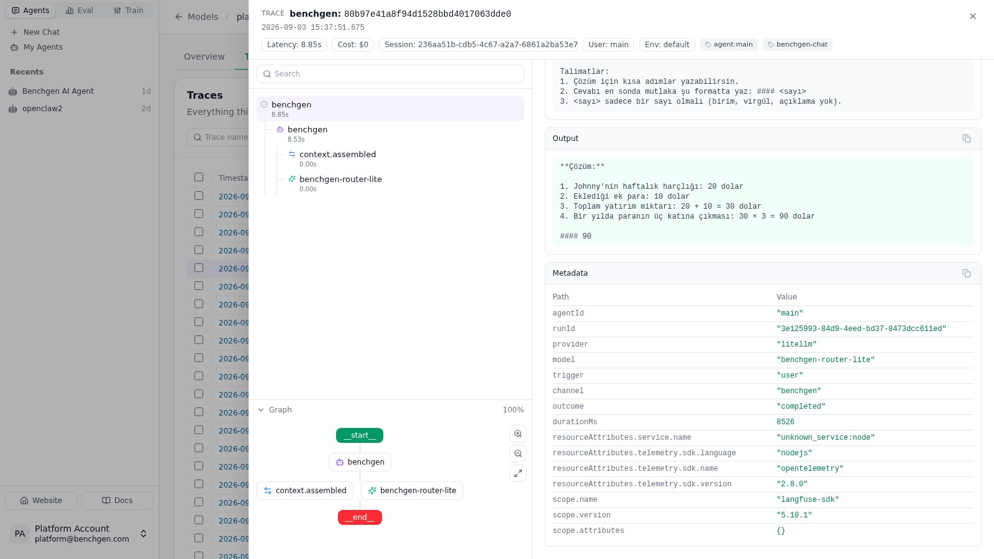Close the trace detail panel

(x=973, y=16)
